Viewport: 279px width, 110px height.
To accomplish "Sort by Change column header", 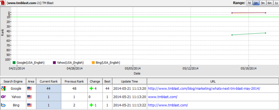I will pyautogui.click(x=95, y=81).
